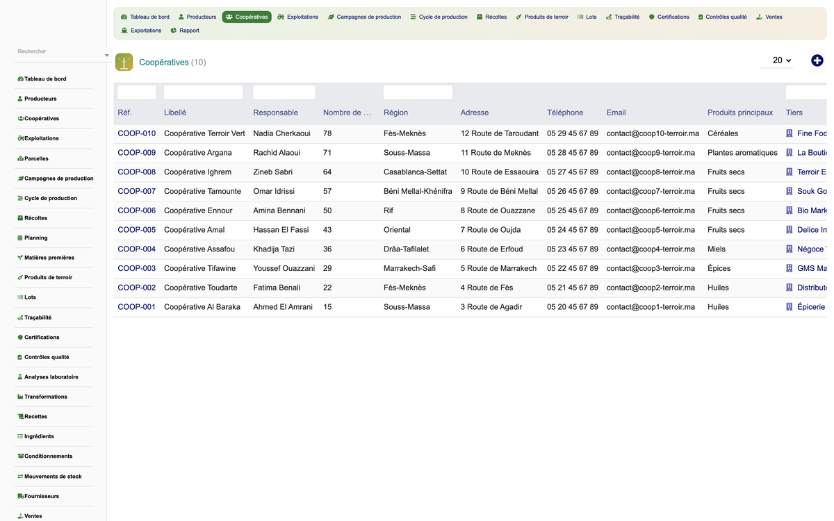Click the Libellé filter input field
This screenshot has height=521, width=834.
tap(203, 92)
